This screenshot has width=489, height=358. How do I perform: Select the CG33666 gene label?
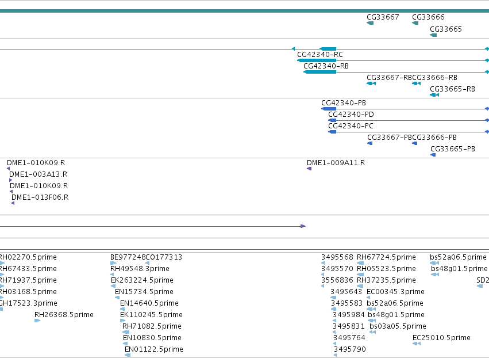pyautogui.click(x=428, y=17)
